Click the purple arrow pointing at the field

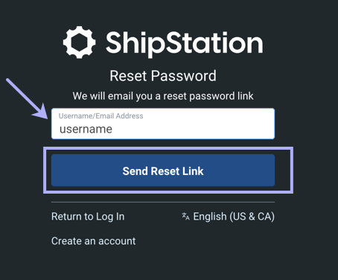click(x=27, y=98)
